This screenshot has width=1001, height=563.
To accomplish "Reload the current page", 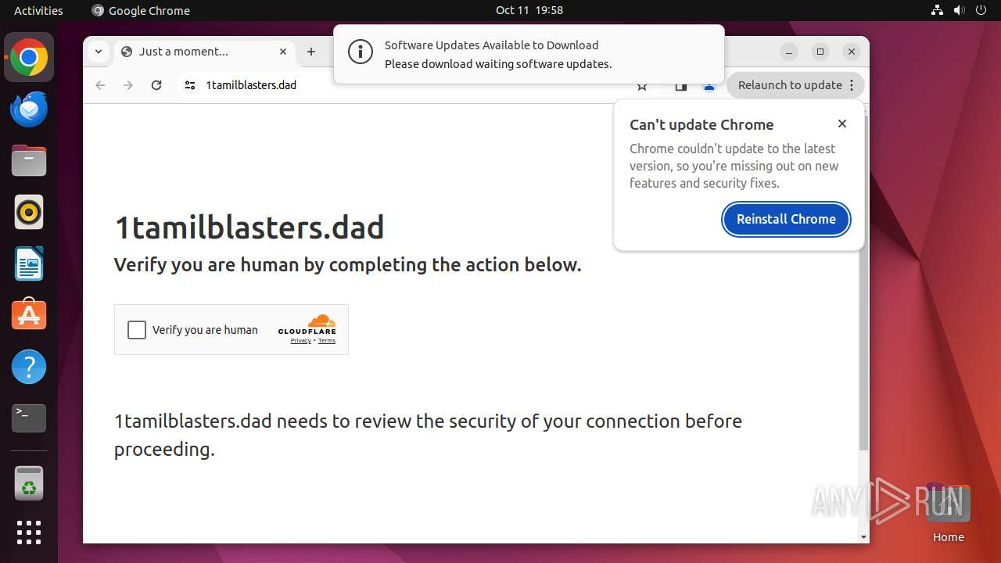I will pos(156,85).
